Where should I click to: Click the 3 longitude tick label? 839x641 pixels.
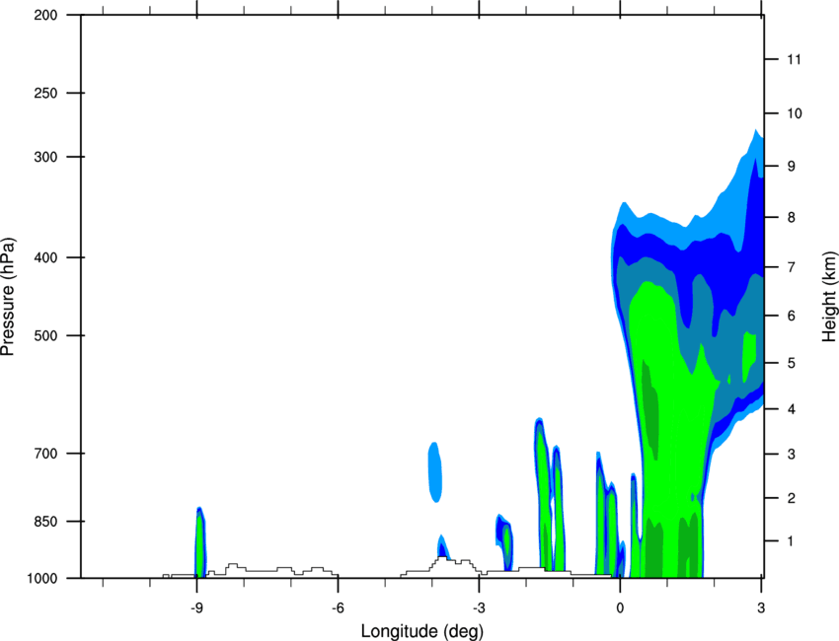[x=761, y=608]
